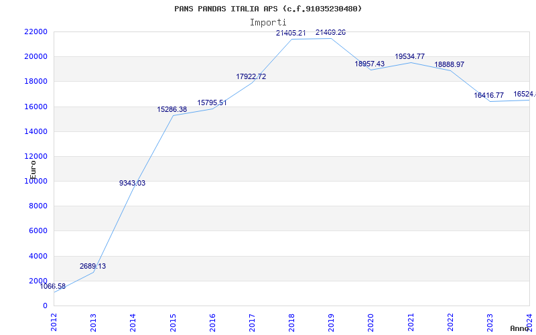Click x-axis year label 2019
Image resolution: width=536 pixels, height=335 pixels.
point(331,323)
